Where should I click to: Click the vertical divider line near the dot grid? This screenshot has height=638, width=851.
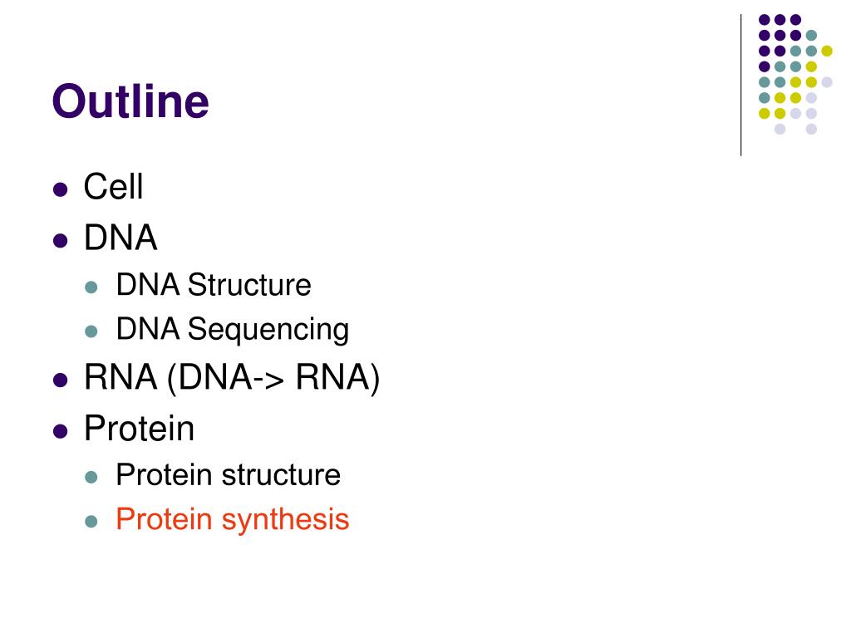click(x=740, y=86)
